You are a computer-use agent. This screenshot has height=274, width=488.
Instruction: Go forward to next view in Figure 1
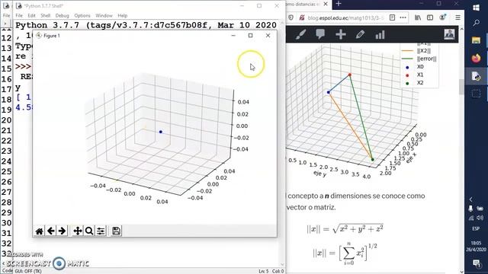62,231
